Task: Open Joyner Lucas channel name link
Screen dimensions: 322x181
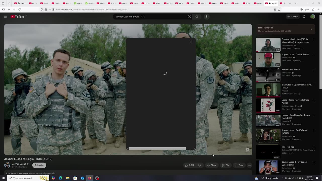Action: 19,164
